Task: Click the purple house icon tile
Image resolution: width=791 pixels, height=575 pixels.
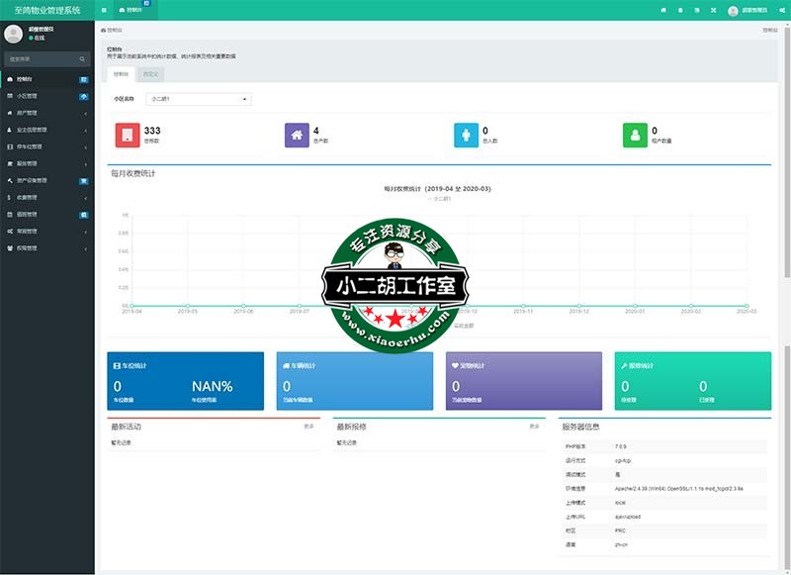Action: [296, 135]
